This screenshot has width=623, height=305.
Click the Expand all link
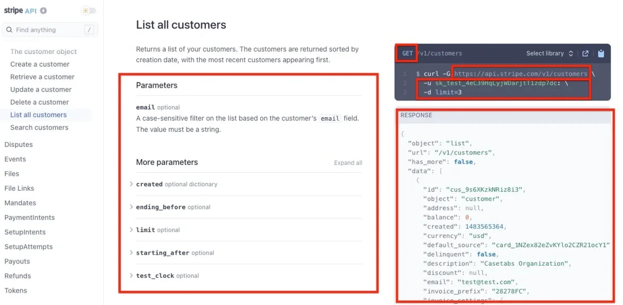click(x=348, y=162)
